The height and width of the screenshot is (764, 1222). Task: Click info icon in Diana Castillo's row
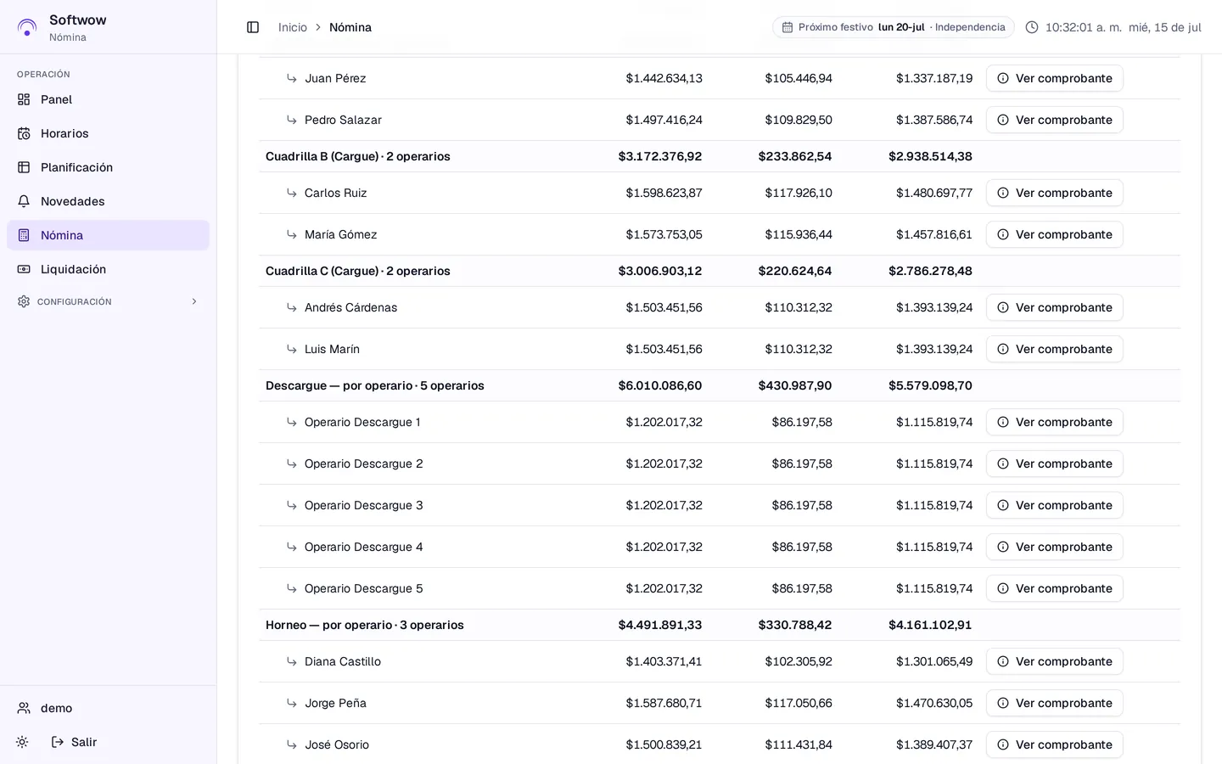pyautogui.click(x=1003, y=661)
